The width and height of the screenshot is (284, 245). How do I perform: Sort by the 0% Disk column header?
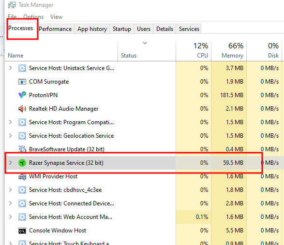(264, 51)
